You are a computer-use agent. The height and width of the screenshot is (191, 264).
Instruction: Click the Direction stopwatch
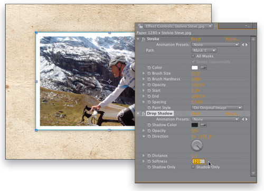point(149,136)
